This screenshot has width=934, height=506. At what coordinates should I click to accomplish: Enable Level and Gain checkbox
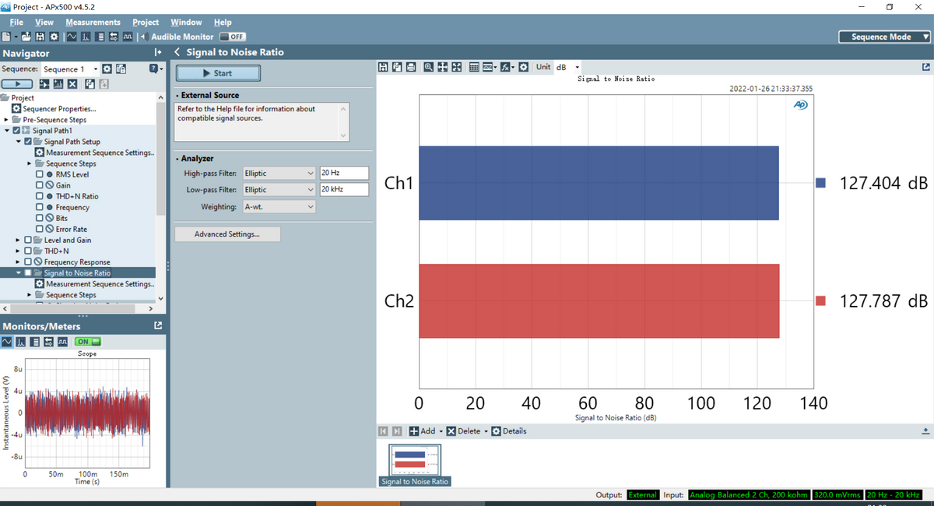point(28,240)
